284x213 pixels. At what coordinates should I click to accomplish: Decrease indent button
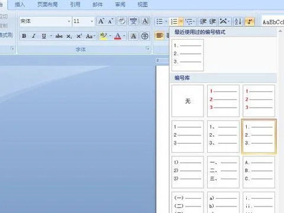(x=203, y=21)
